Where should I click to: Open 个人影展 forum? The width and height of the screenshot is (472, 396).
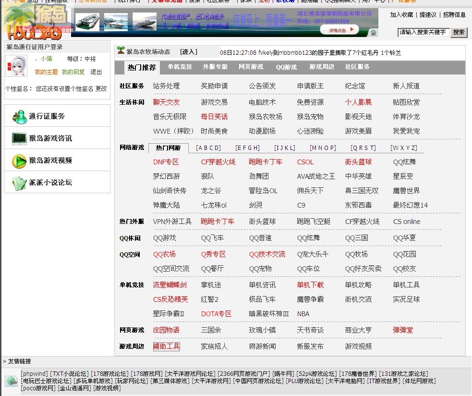[x=358, y=102]
